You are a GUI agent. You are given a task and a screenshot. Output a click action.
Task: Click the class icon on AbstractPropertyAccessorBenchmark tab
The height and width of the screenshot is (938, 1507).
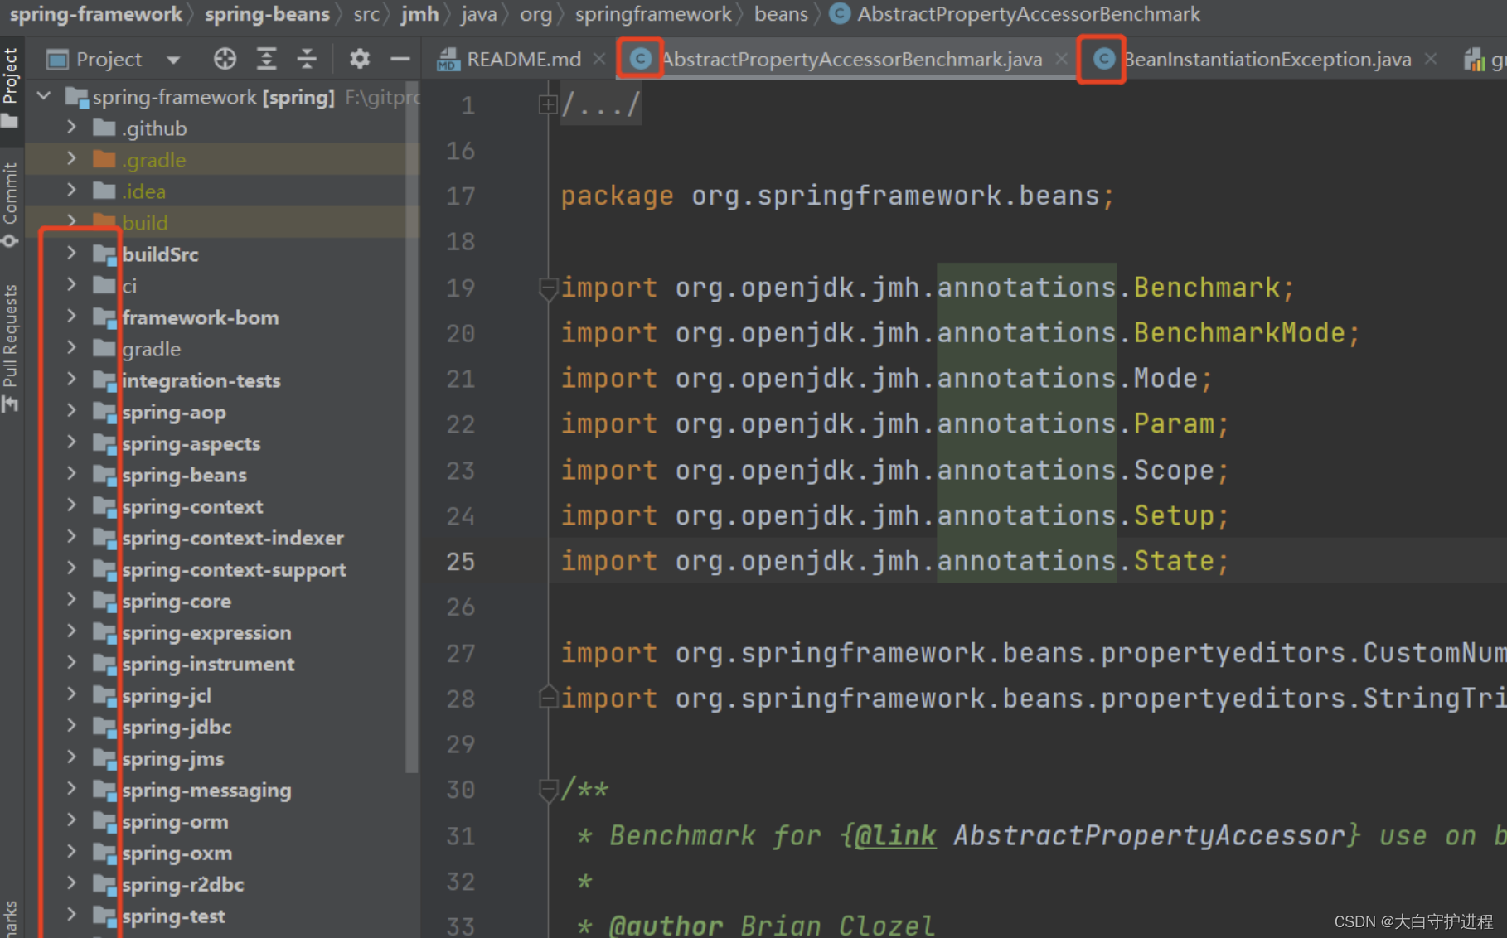click(x=640, y=59)
